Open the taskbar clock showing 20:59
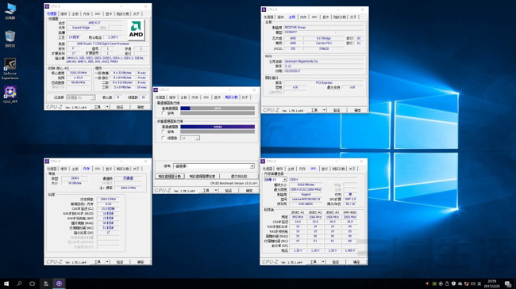 491,283
